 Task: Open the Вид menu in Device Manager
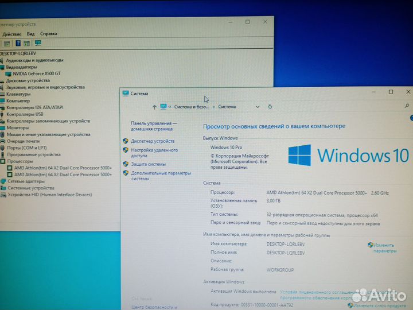point(30,34)
